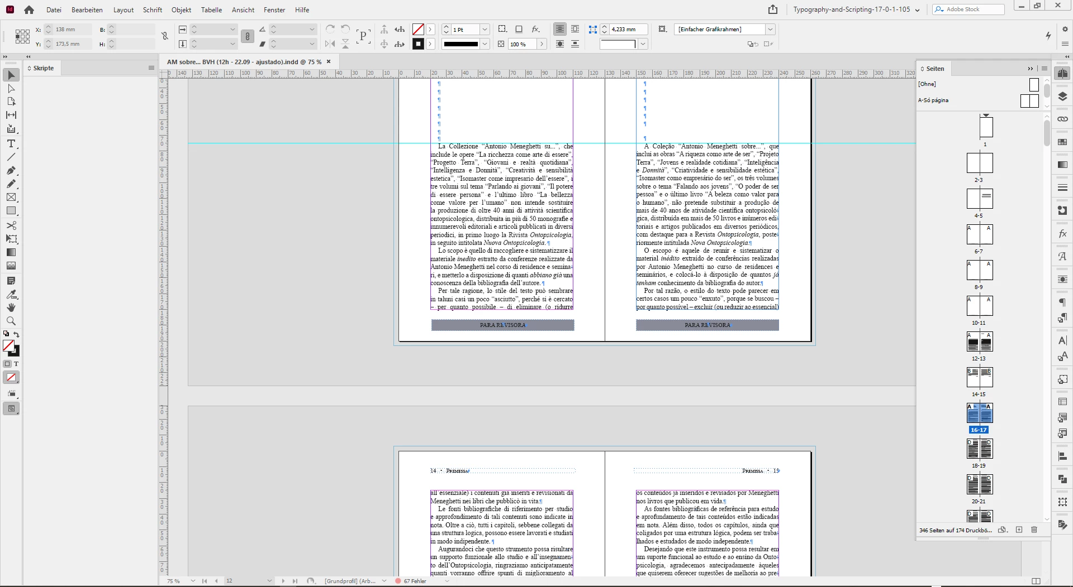Choose the Eyedropper tool
The width and height of the screenshot is (1073, 587).
point(11,294)
